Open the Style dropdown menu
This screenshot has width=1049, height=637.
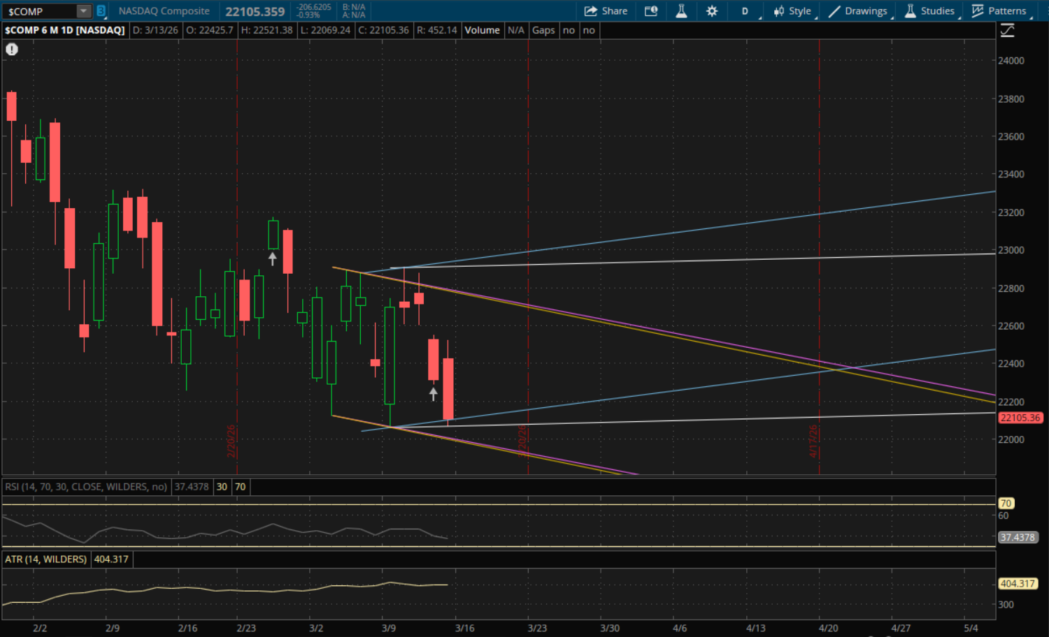(792, 11)
